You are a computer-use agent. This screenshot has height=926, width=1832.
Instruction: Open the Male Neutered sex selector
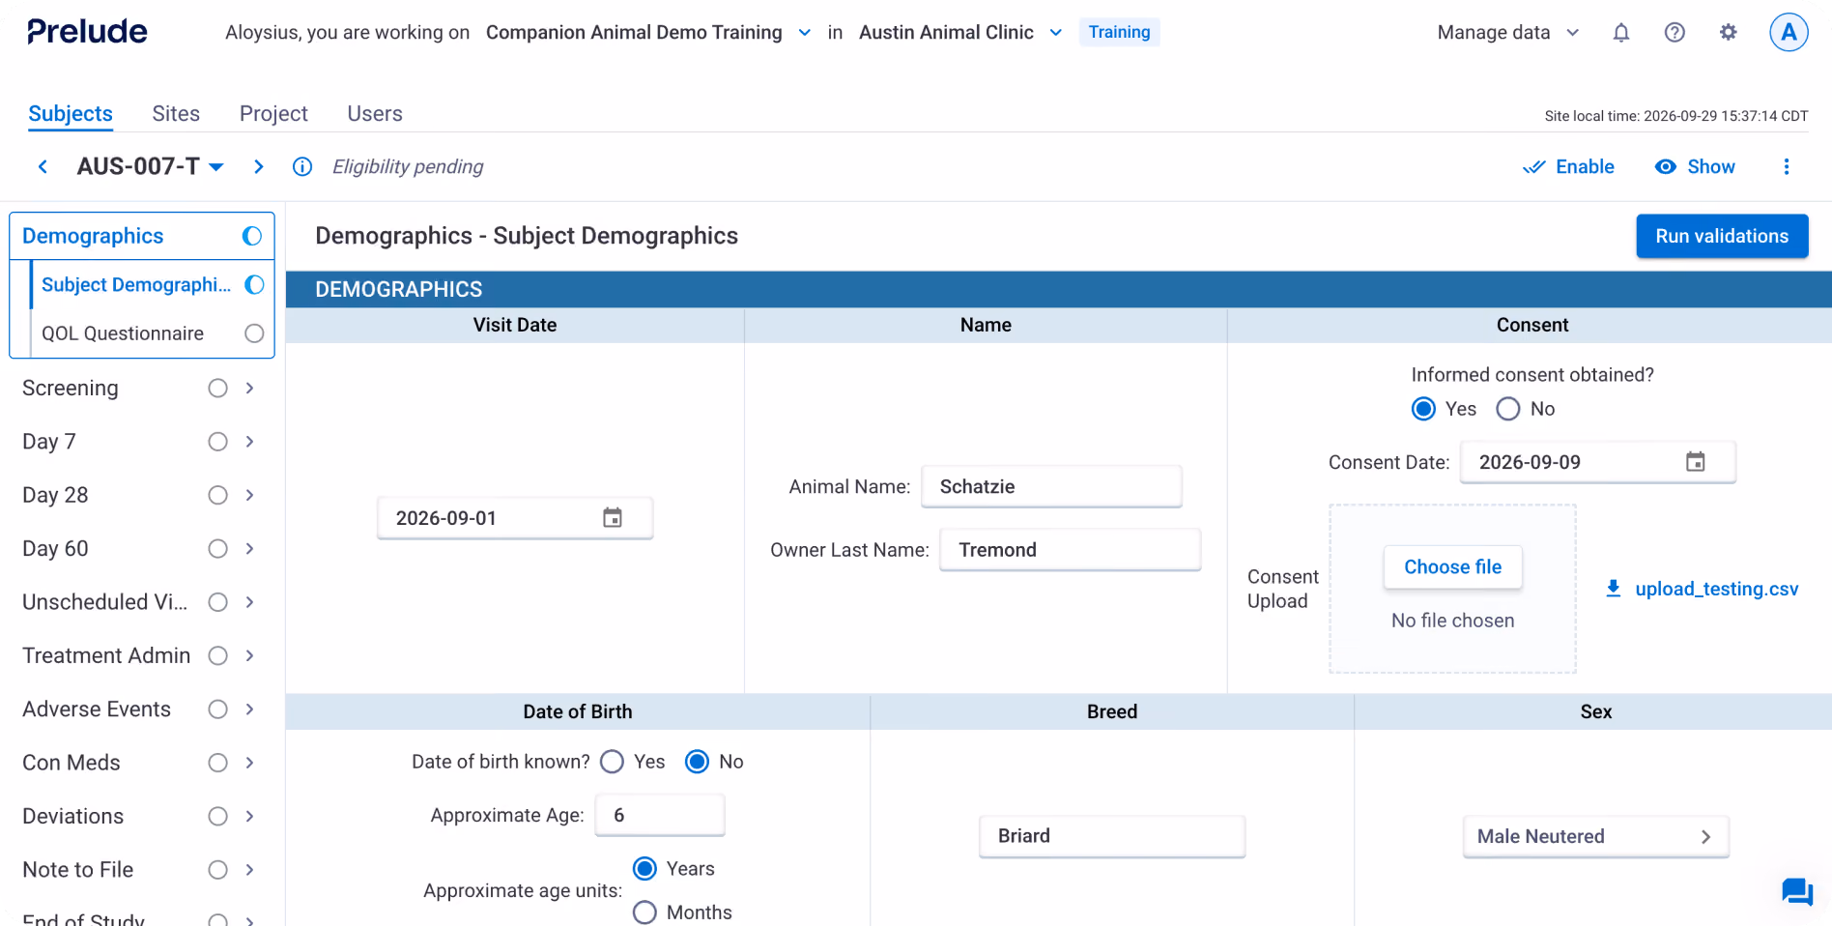tap(1595, 836)
